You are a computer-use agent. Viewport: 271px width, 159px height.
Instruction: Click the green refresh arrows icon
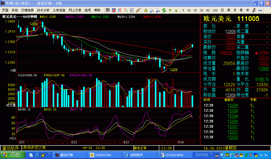[x=164, y=10]
